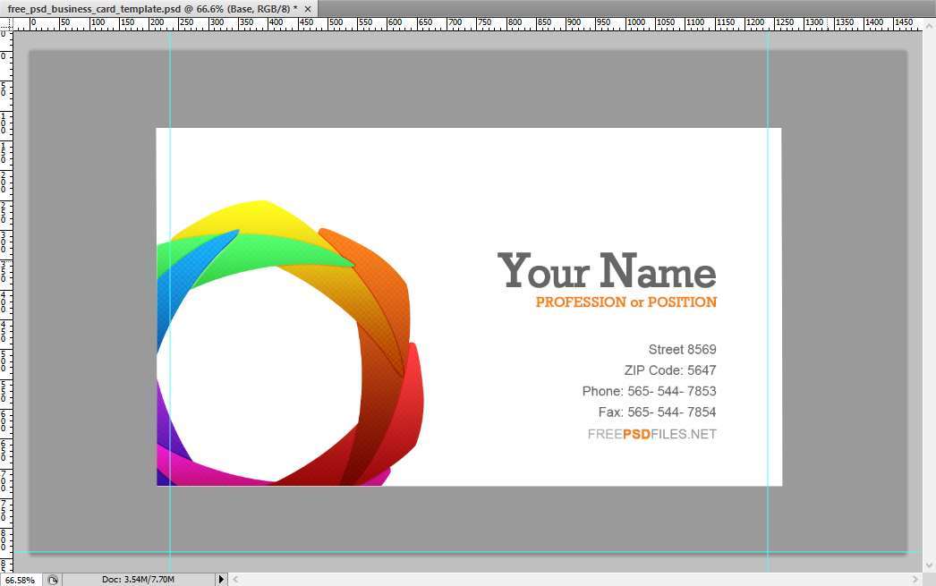Click the 'Fax: 565- 544- 7854' text
Image resolution: width=936 pixels, height=586 pixels.
657,412
